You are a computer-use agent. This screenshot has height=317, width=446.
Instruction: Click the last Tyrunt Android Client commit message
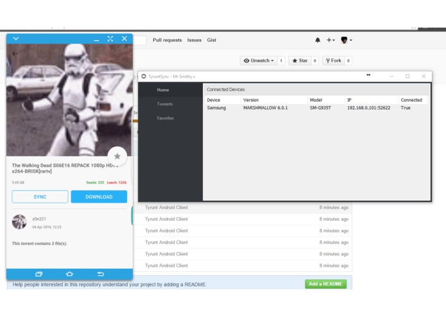coord(166,266)
